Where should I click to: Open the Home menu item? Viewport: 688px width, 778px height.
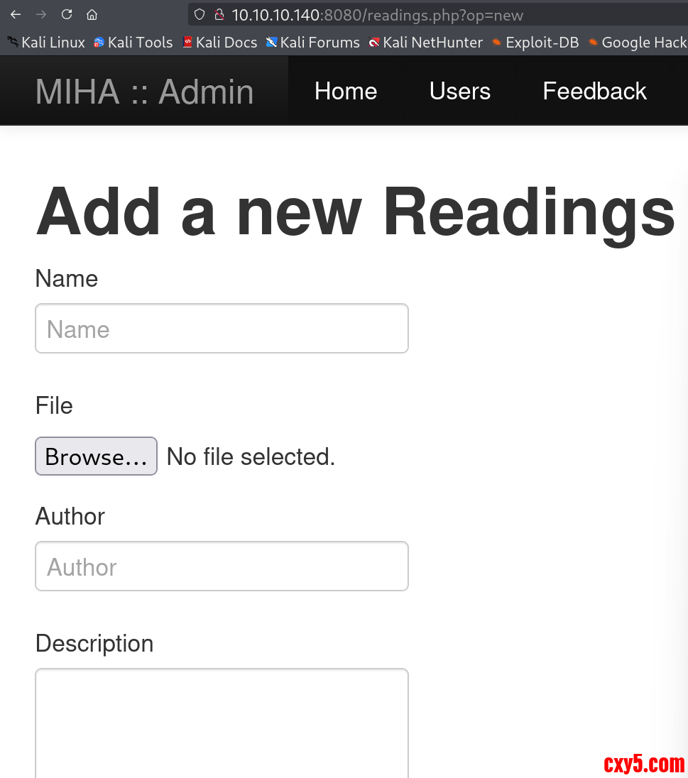[x=346, y=91]
